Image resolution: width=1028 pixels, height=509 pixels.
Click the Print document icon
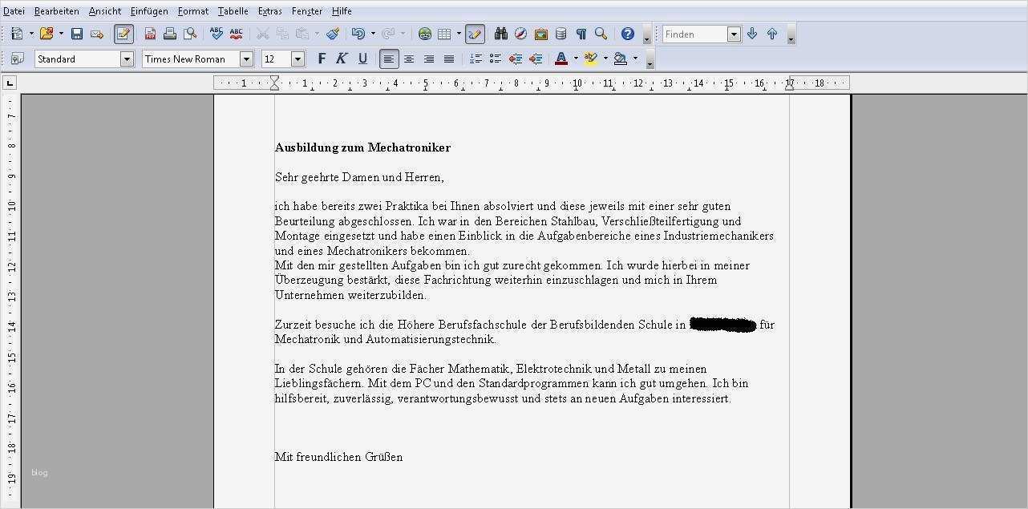pos(170,34)
